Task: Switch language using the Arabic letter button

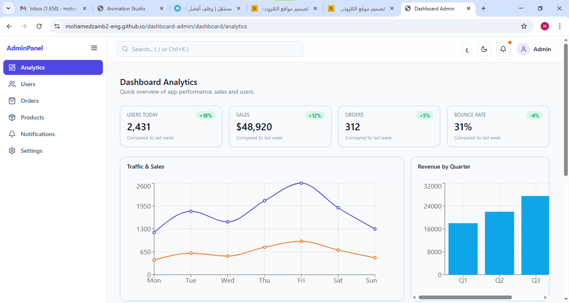Action: pyautogui.click(x=467, y=49)
